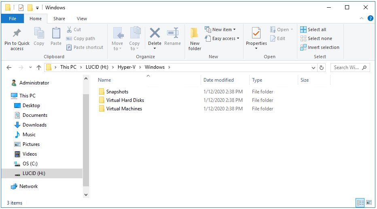This screenshot has width=377, height=209.
Task: Click the Properties quick access toolbar icon
Action: point(21,8)
